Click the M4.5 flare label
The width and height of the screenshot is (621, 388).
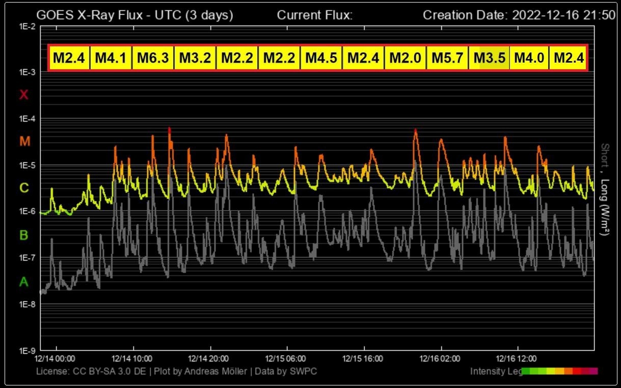click(x=321, y=58)
